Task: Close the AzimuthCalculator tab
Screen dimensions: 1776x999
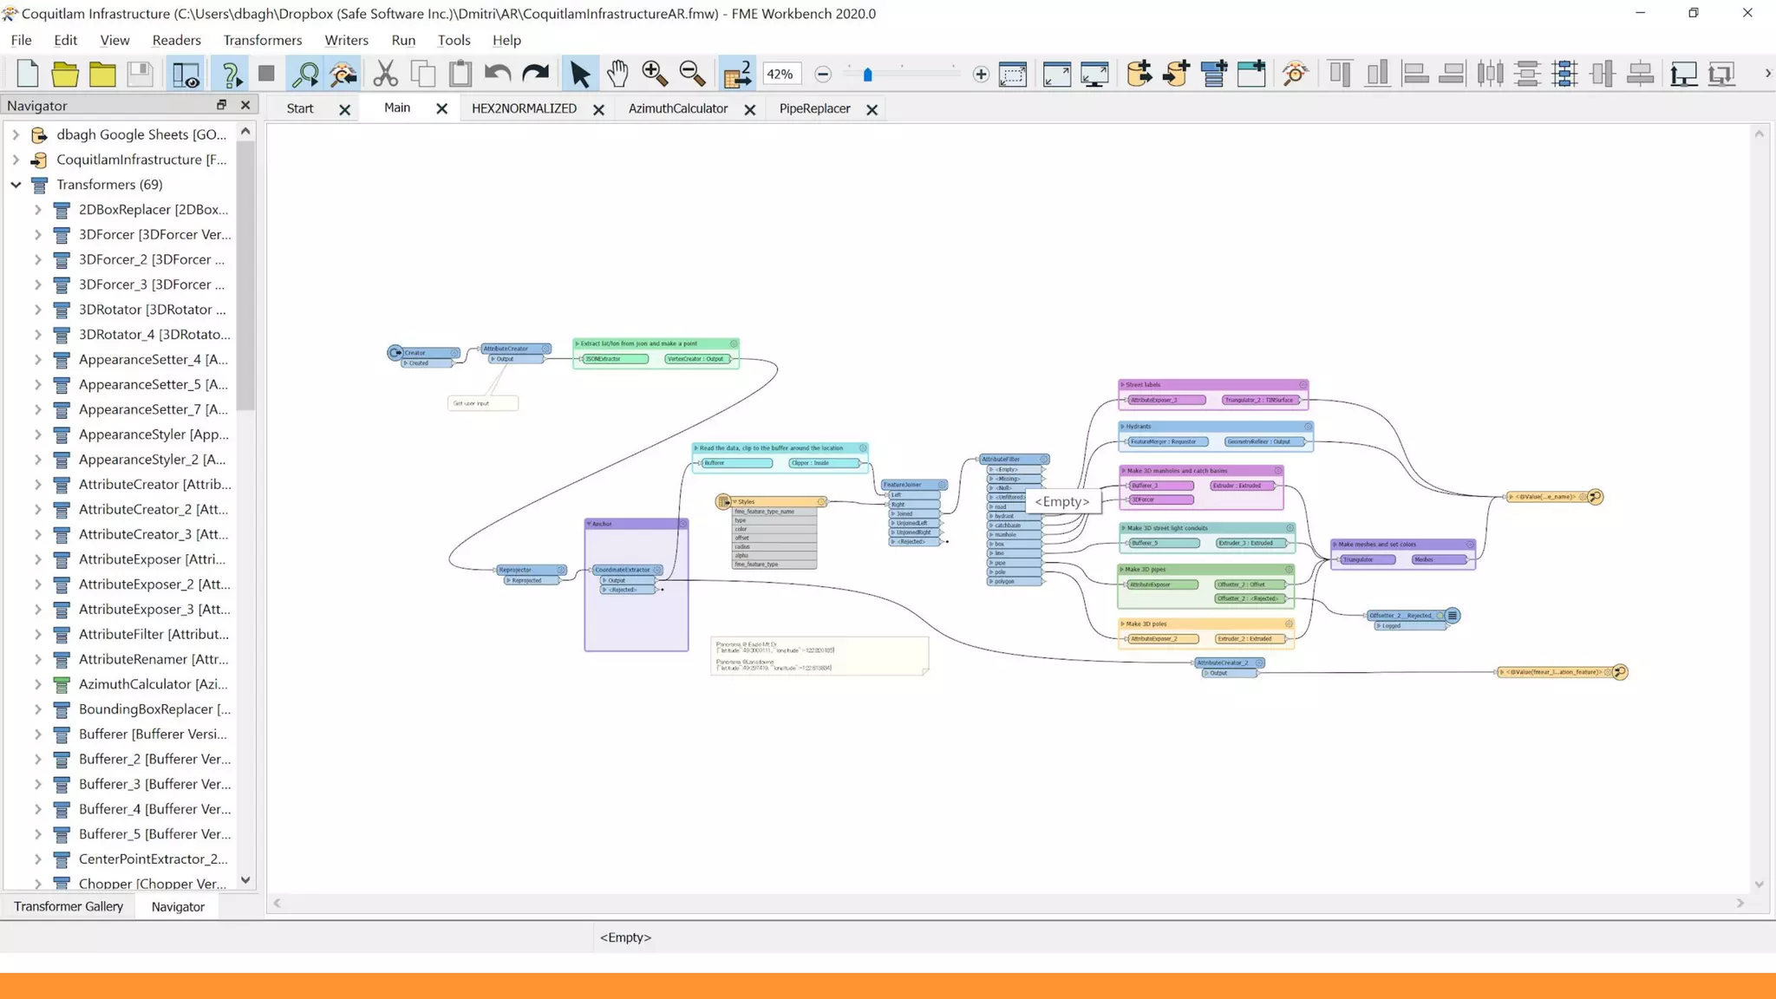Action: click(750, 109)
